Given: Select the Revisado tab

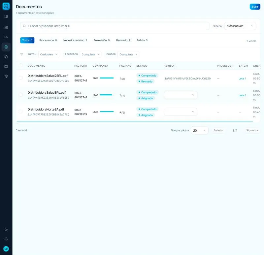Looking at the screenshot, I should click(123, 40).
